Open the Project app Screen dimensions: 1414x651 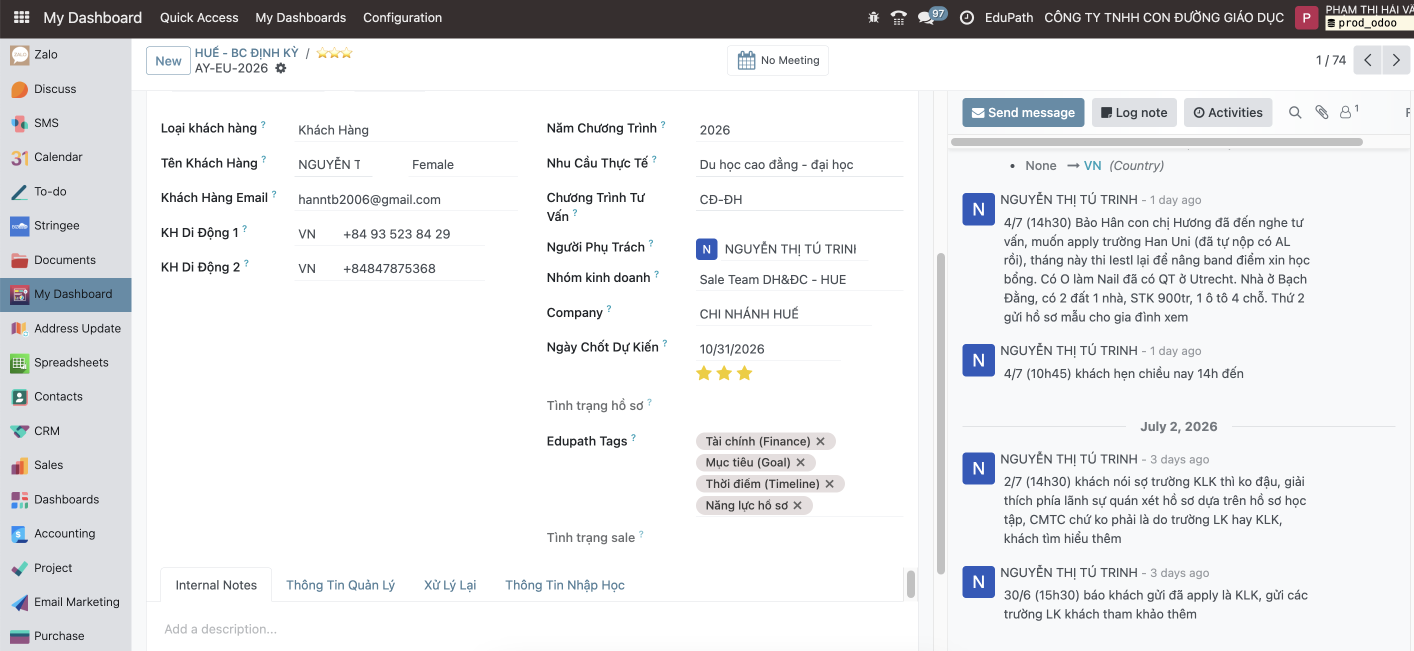pyautogui.click(x=66, y=567)
